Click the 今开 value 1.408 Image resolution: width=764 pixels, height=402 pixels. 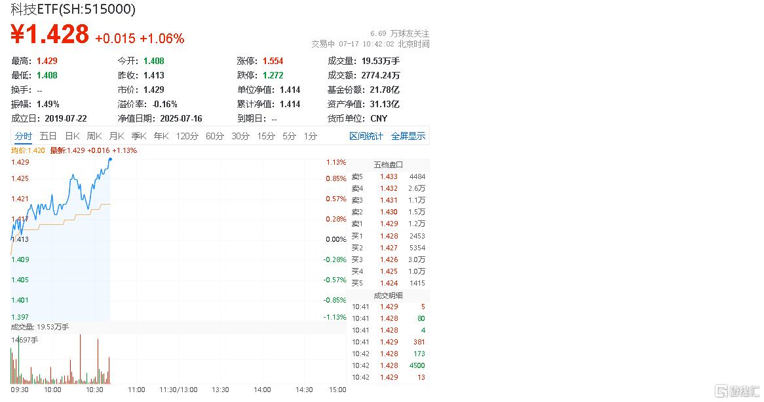click(x=153, y=61)
